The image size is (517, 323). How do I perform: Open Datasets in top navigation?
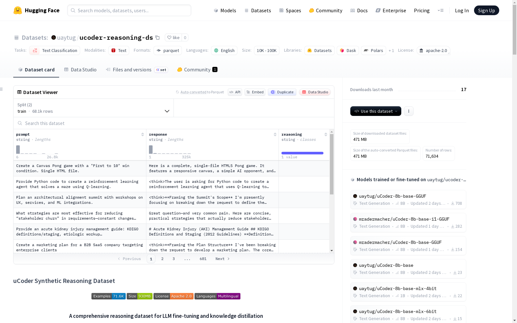pyautogui.click(x=258, y=10)
